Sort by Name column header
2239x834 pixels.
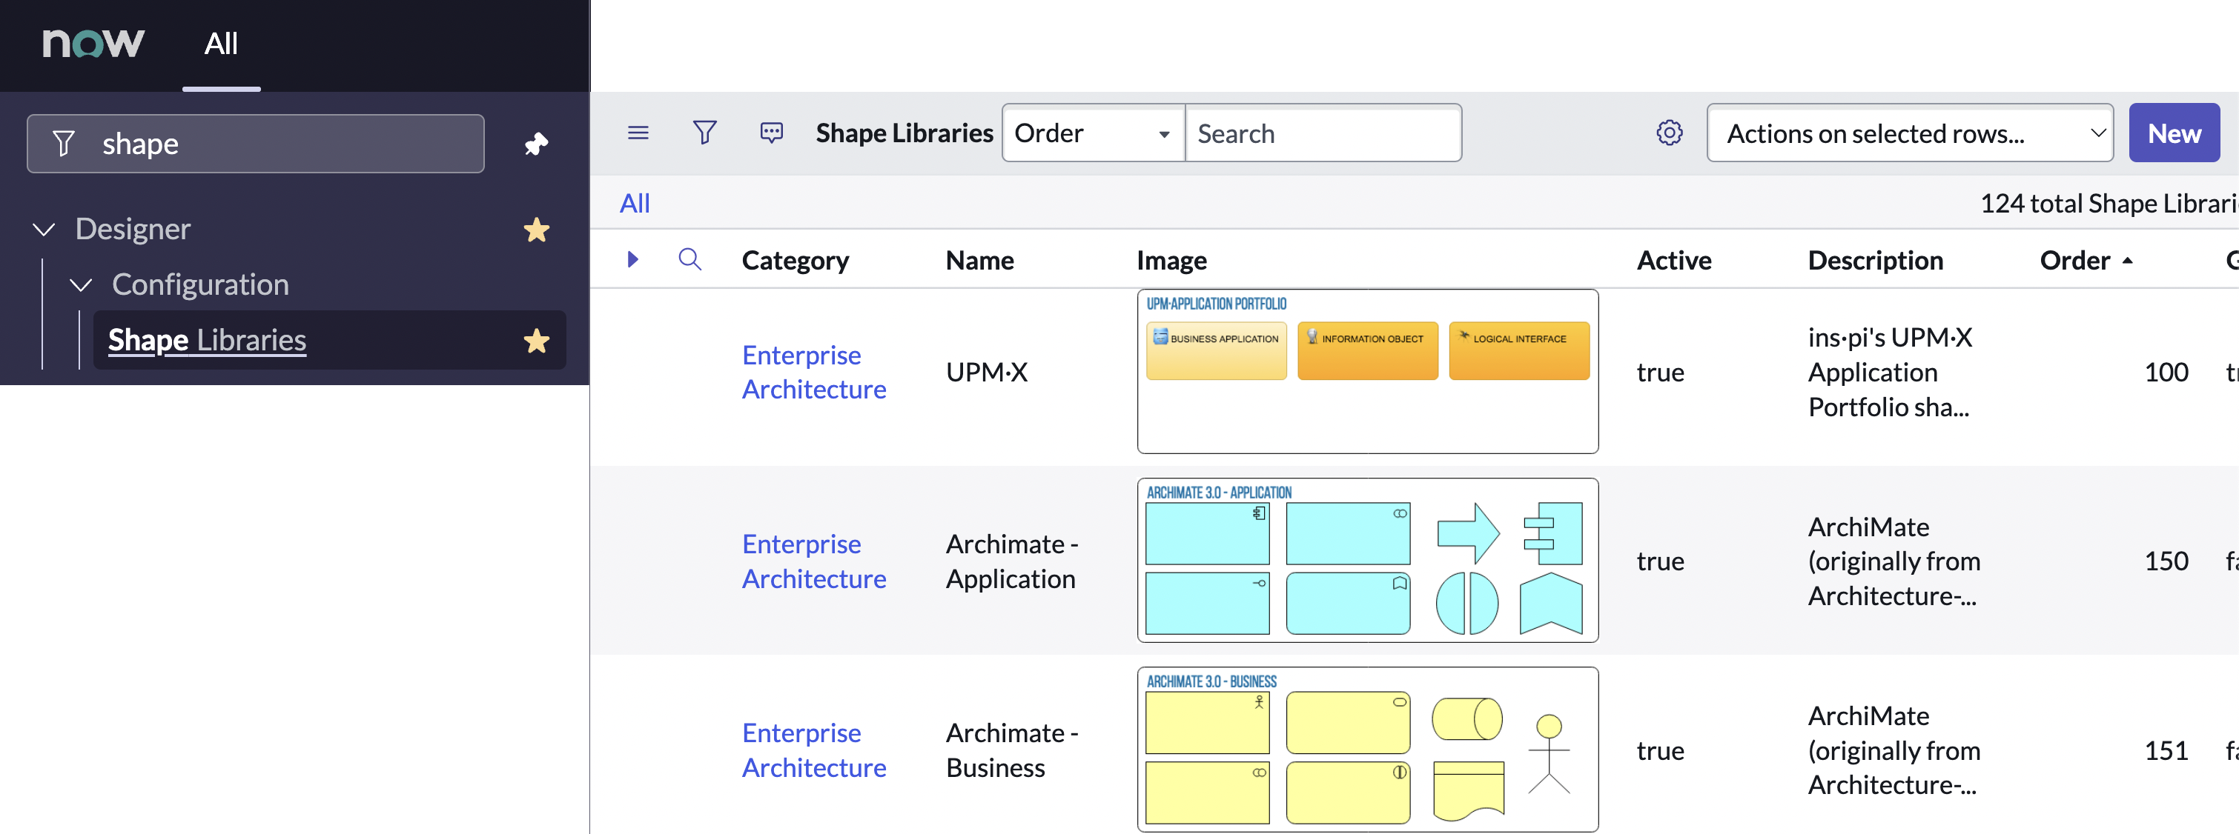click(x=979, y=260)
